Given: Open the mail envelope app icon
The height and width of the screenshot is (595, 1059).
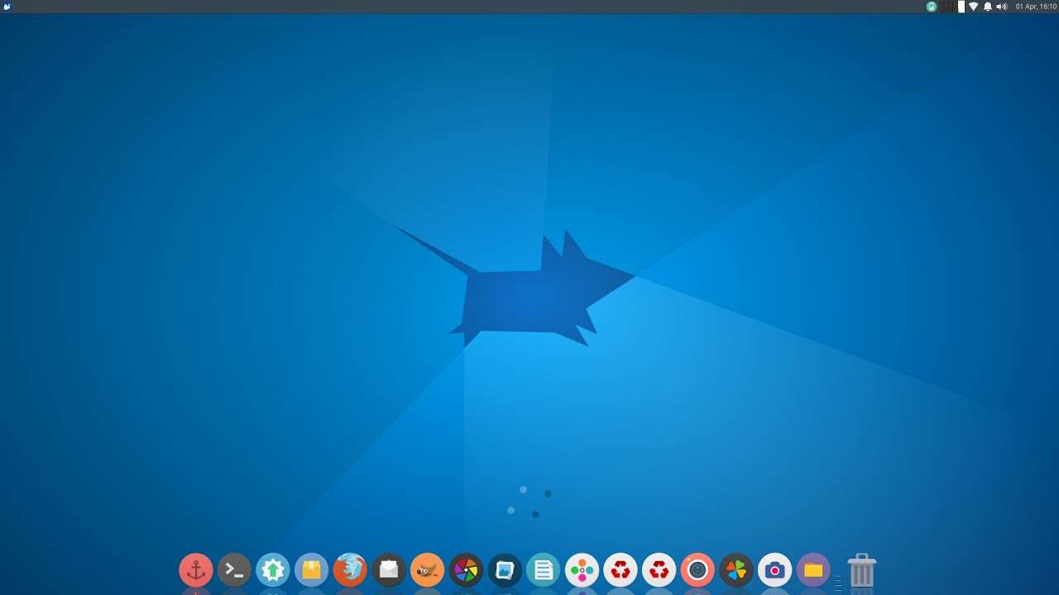Looking at the screenshot, I should point(389,570).
